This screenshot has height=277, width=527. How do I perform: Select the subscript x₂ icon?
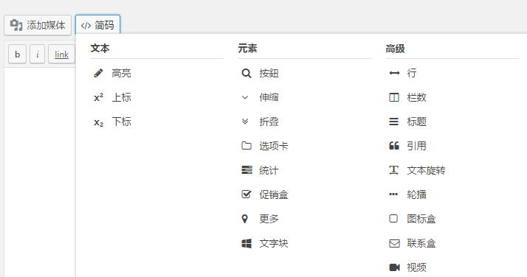(x=98, y=122)
